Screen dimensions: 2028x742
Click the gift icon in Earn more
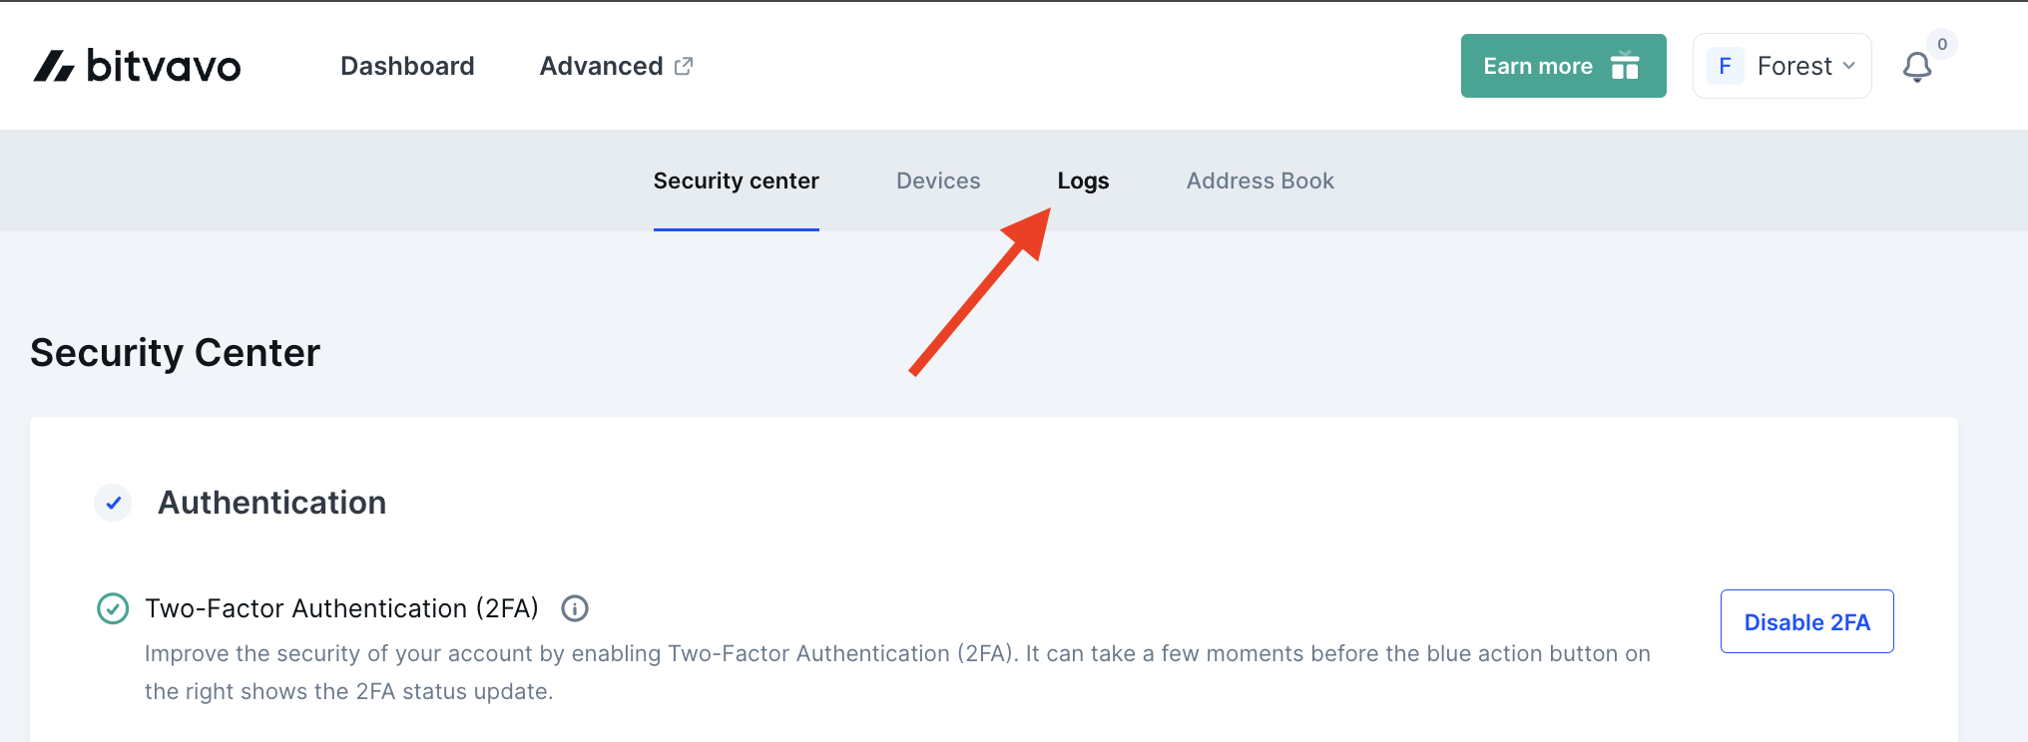[x=1625, y=66]
